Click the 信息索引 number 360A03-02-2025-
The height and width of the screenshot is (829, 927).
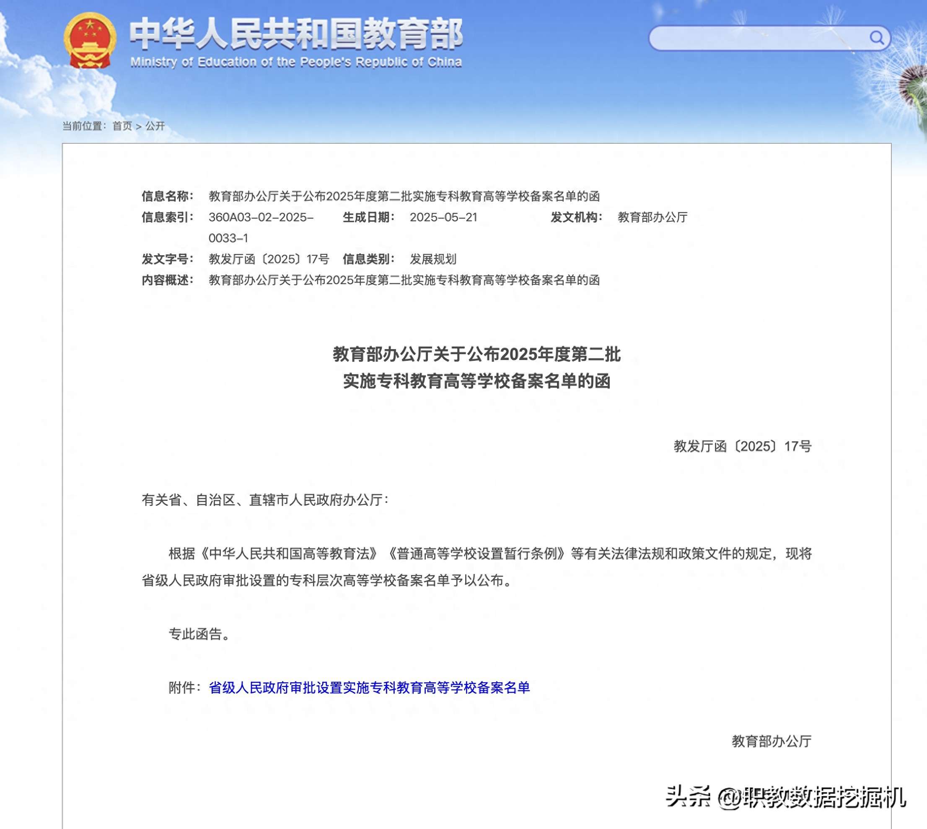[x=261, y=217]
